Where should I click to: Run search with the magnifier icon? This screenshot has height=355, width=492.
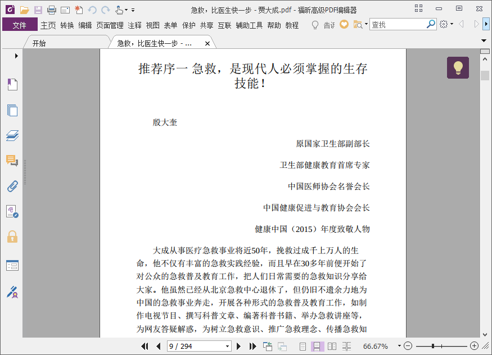point(431,24)
